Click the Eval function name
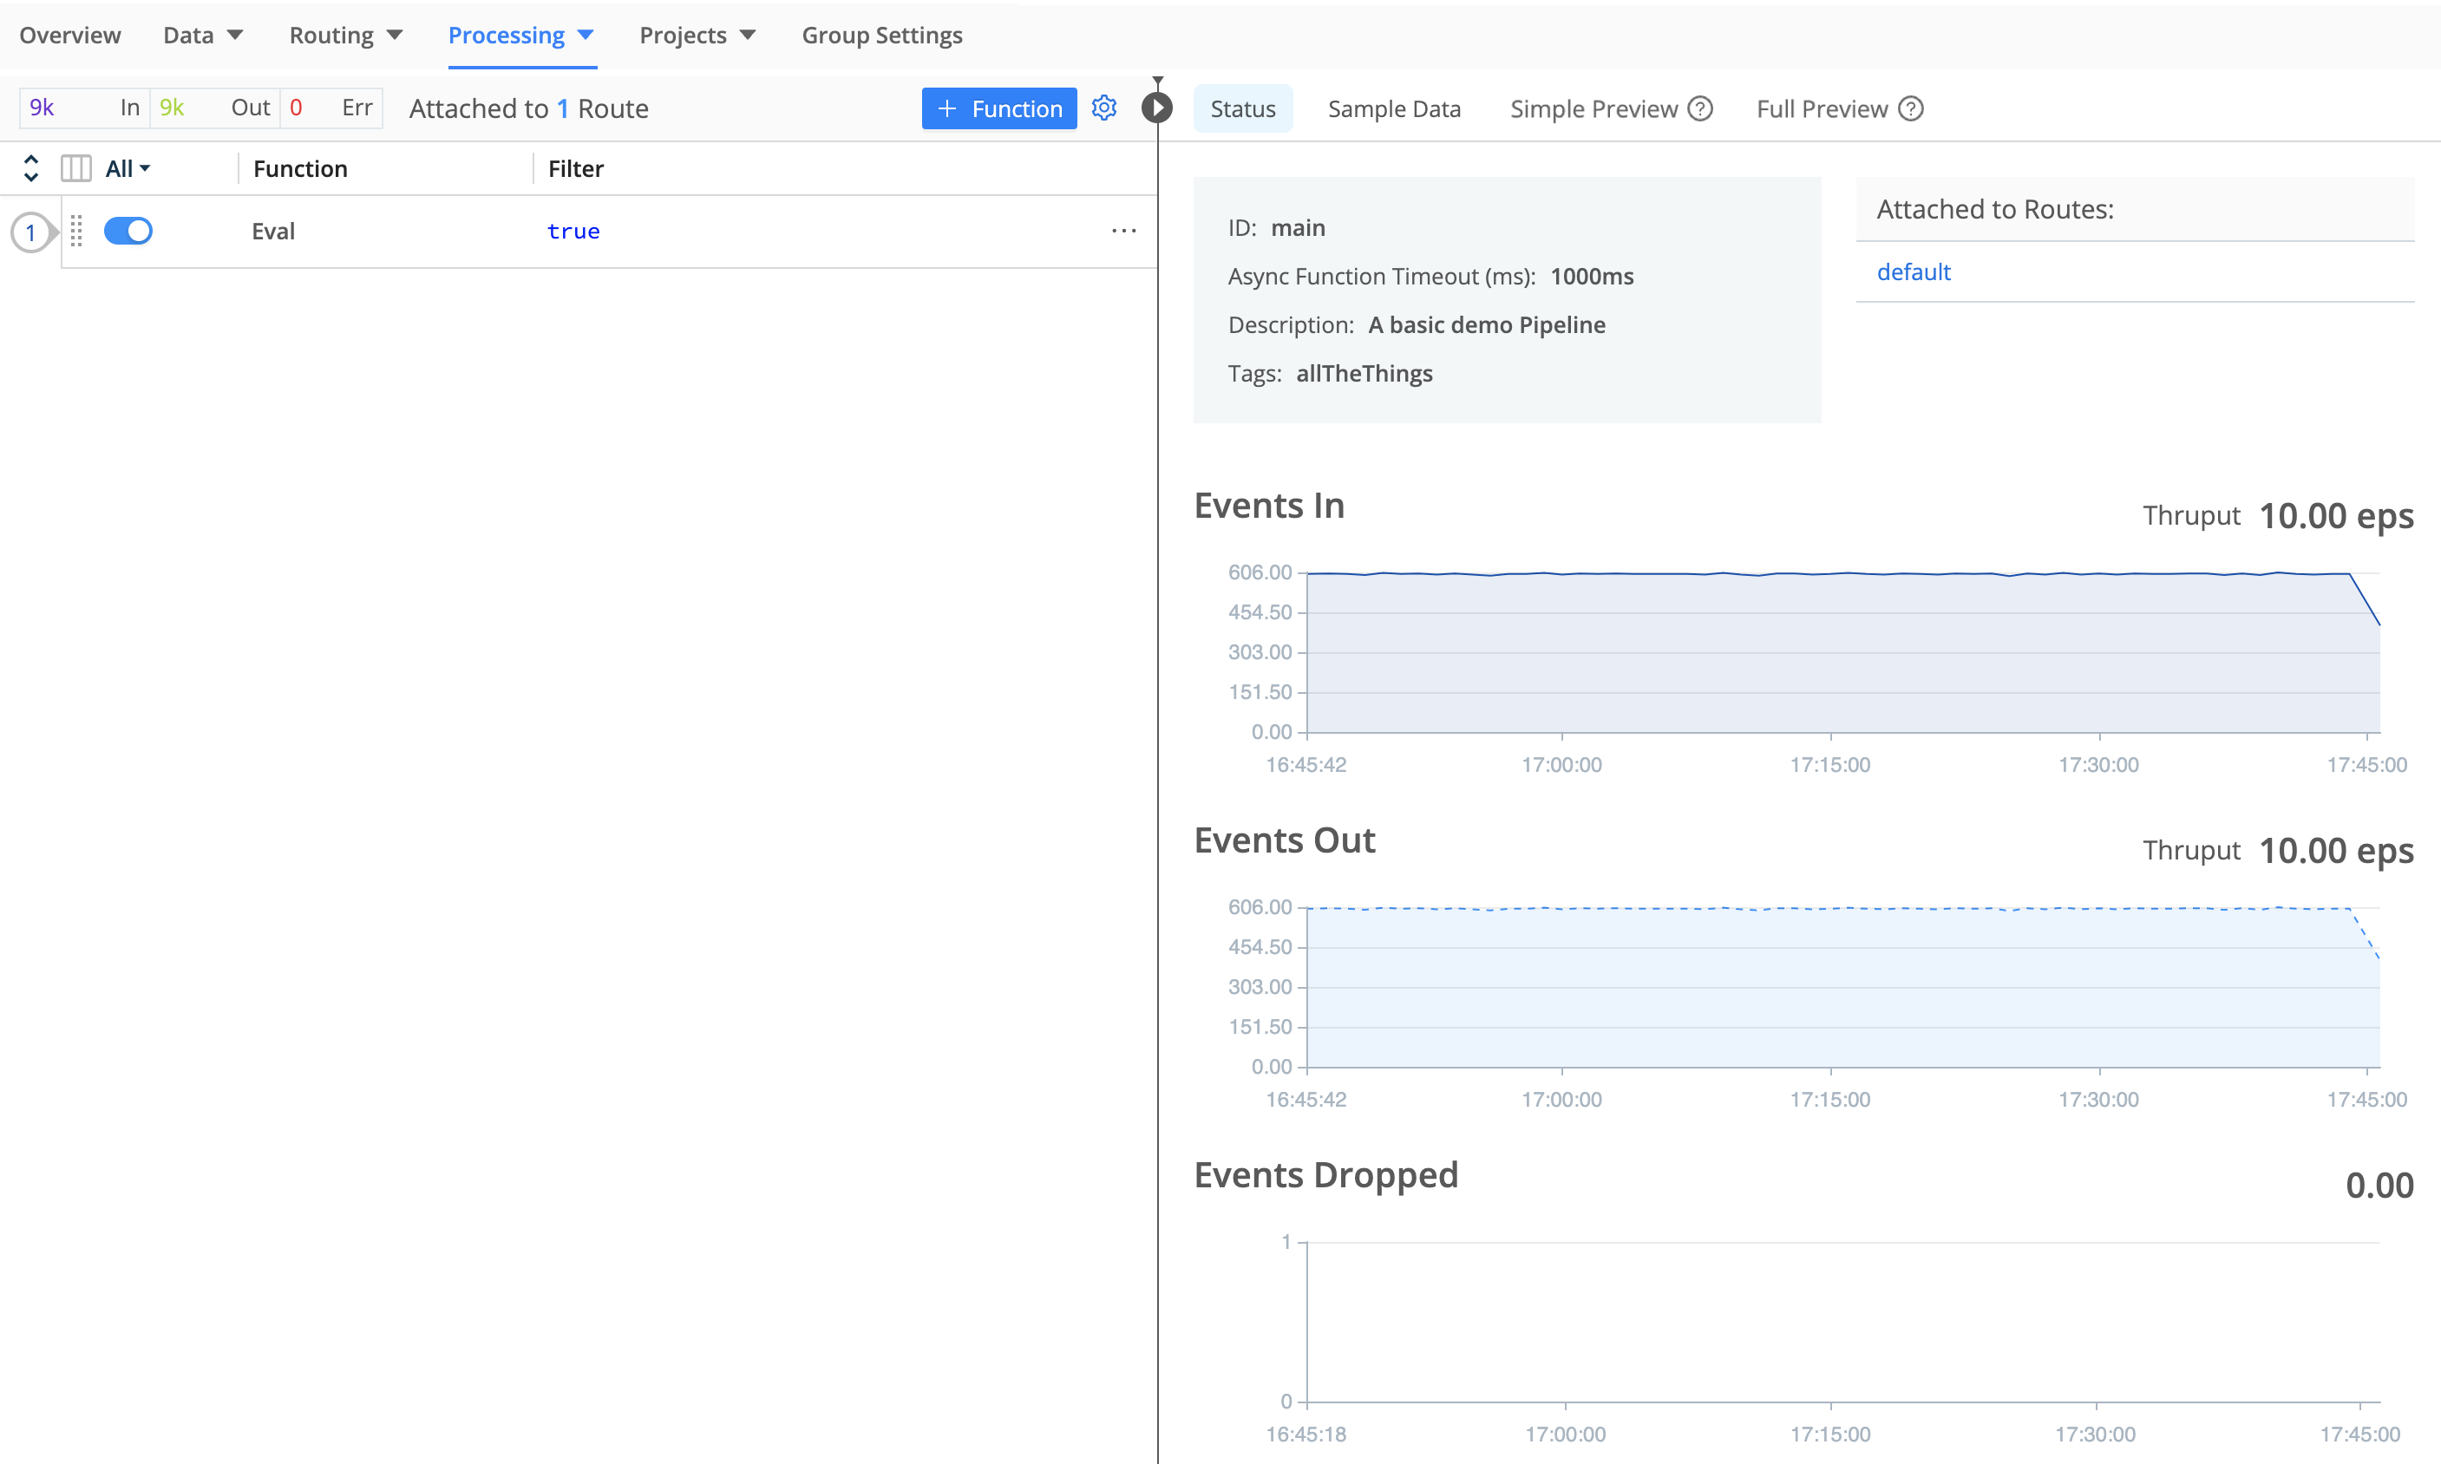2441x1464 pixels. click(x=273, y=231)
